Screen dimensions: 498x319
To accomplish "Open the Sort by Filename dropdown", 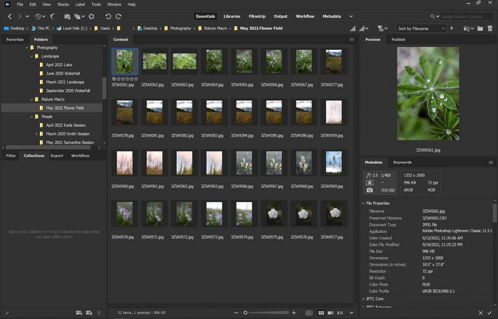I will pyautogui.click(x=421, y=29).
